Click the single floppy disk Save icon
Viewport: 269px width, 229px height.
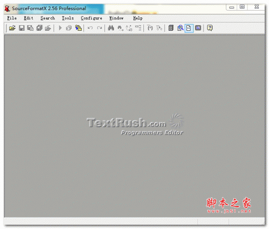(x=22, y=28)
